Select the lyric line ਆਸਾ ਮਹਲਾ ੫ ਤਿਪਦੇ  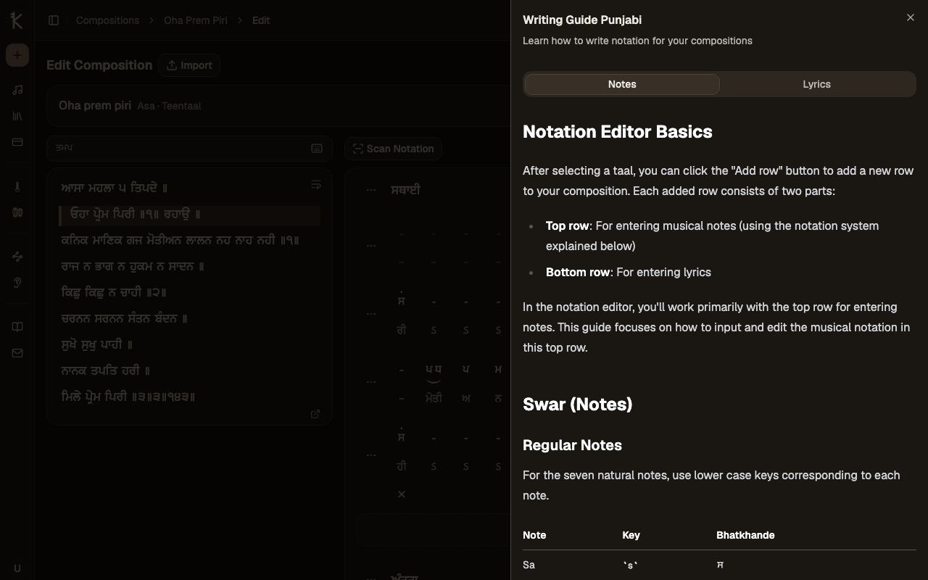coord(115,188)
